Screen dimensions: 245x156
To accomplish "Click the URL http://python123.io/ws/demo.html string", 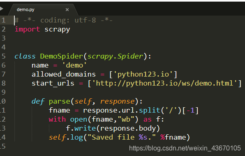I will click(x=164, y=84).
